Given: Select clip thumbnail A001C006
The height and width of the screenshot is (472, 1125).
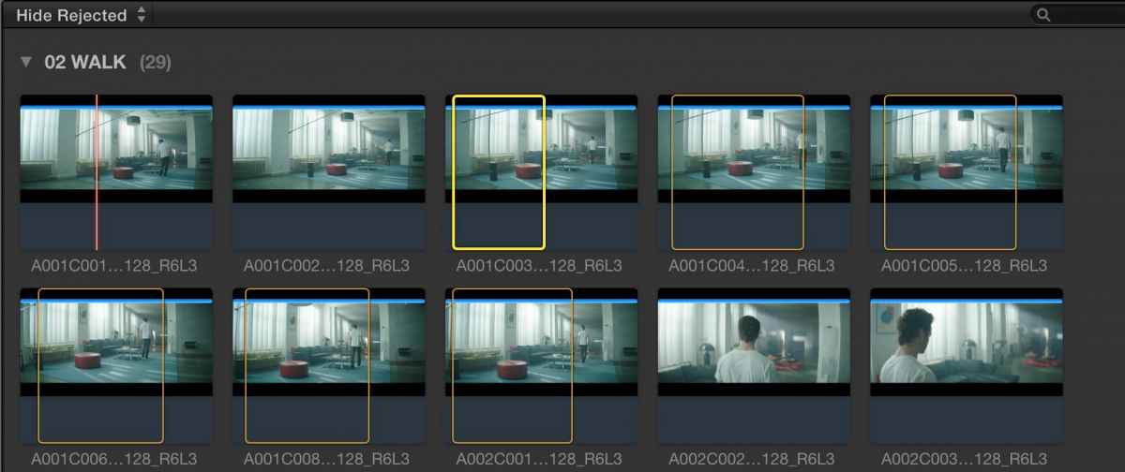Looking at the screenshot, I should [x=116, y=365].
